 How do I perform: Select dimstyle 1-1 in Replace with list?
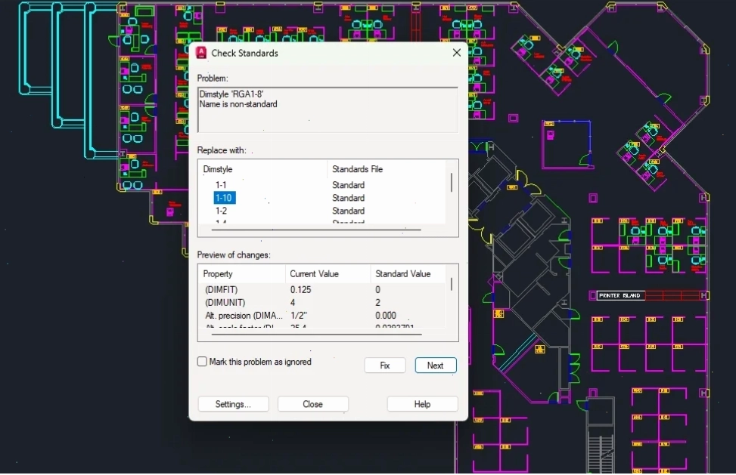pyautogui.click(x=221, y=185)
